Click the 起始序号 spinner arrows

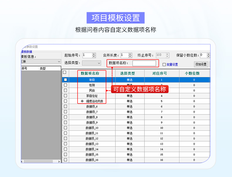[x=94, y=55]
